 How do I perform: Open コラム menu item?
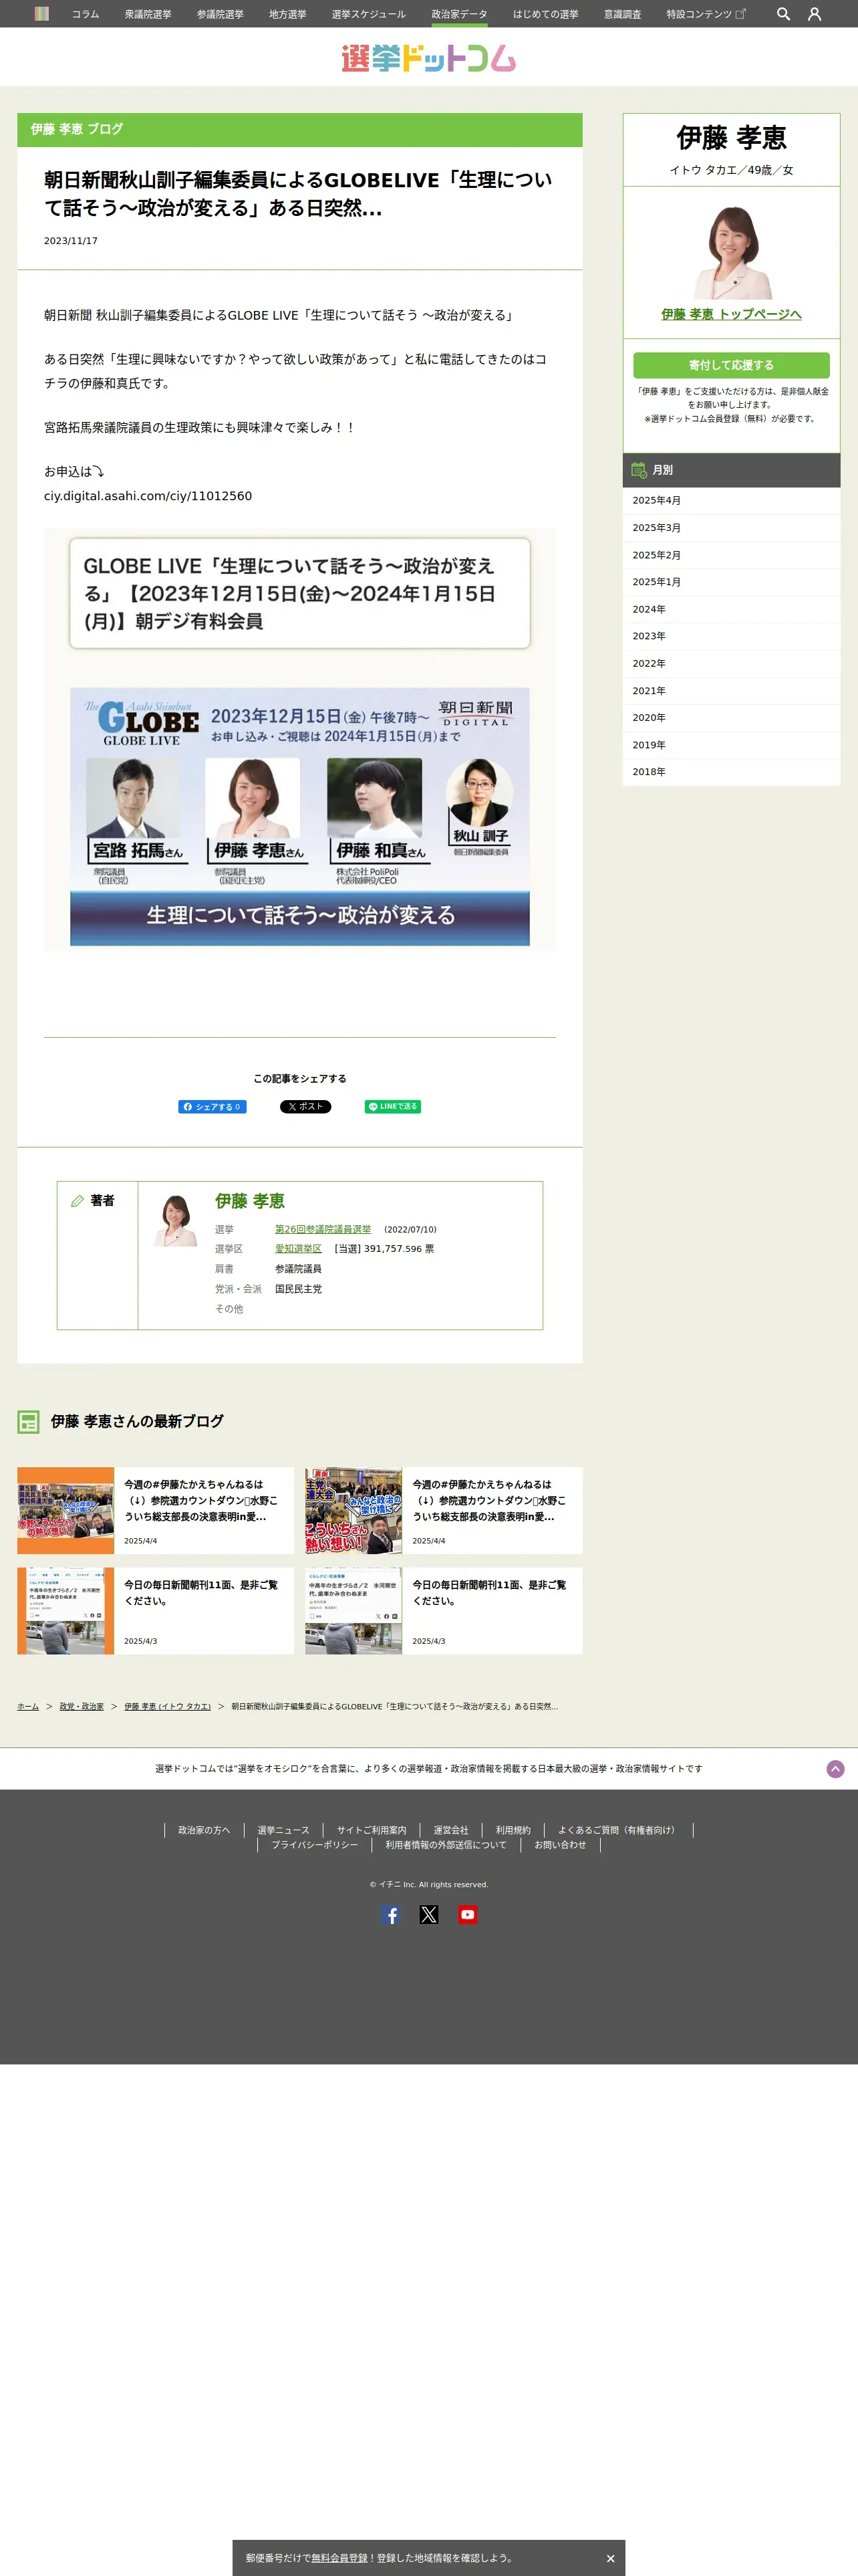[85, 14]
